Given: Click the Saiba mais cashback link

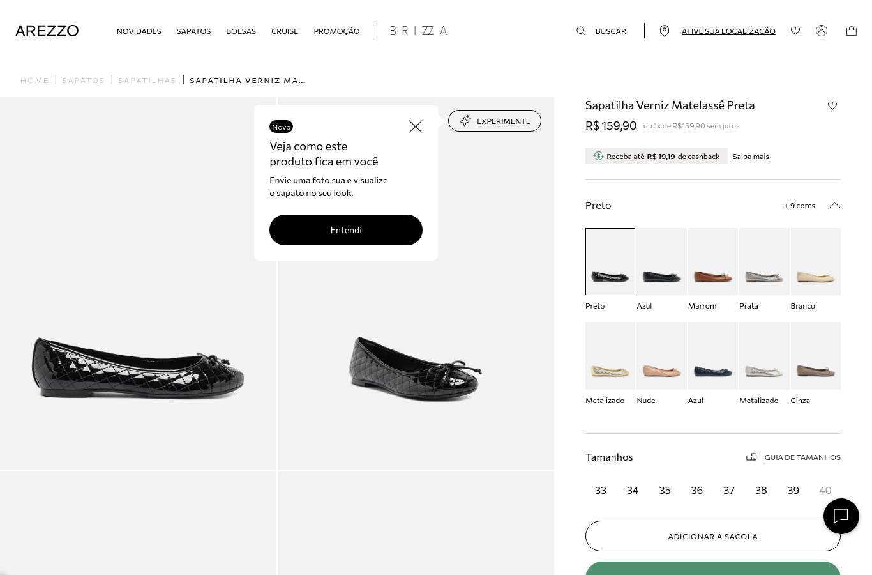Looking at the screenshot, I should (x=751, y=157).
